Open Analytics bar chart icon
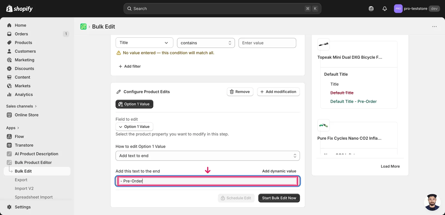The image size is (445, 215). pyautogui.click(x=9, y=95)
